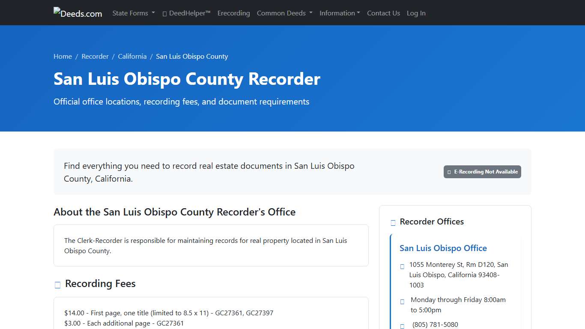This screenshot has width=585, height=329.
Task: Go to Home via the breadcrumb
Action: click(63, 56)
